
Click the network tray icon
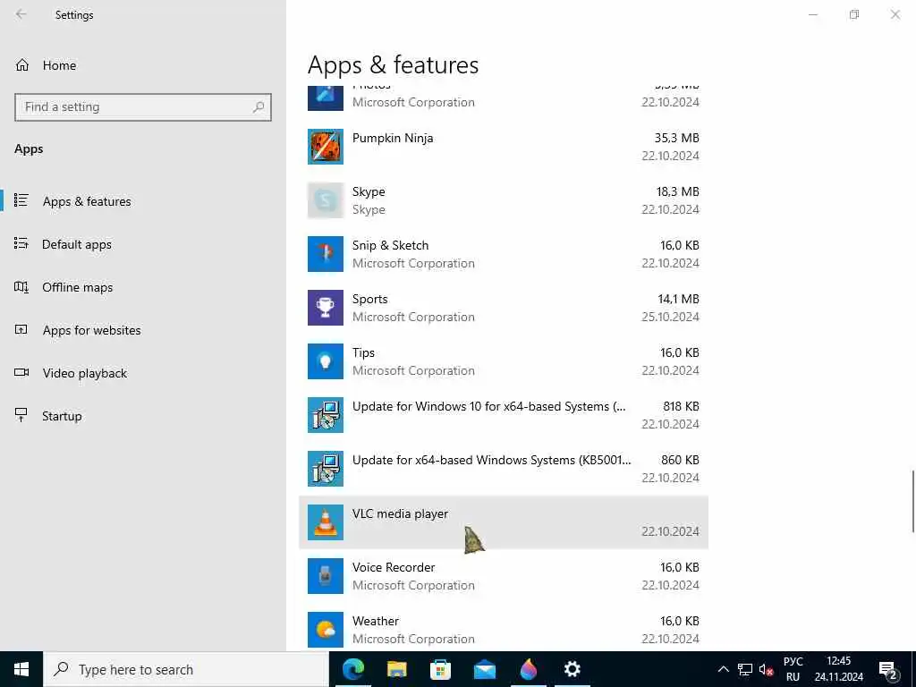coord(745,669)
